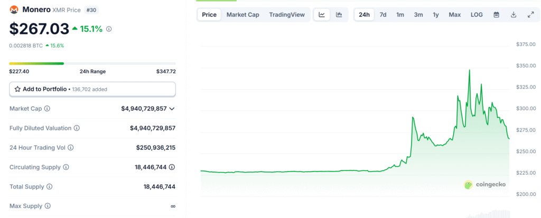This screenshot has width=541, height=218.
Task: Click the $227.40 range low value
Action: tap(20, 71)
